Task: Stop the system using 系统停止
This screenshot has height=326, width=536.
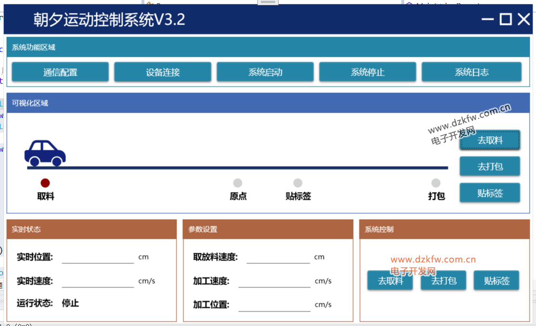Action: [x=368, y=72]
